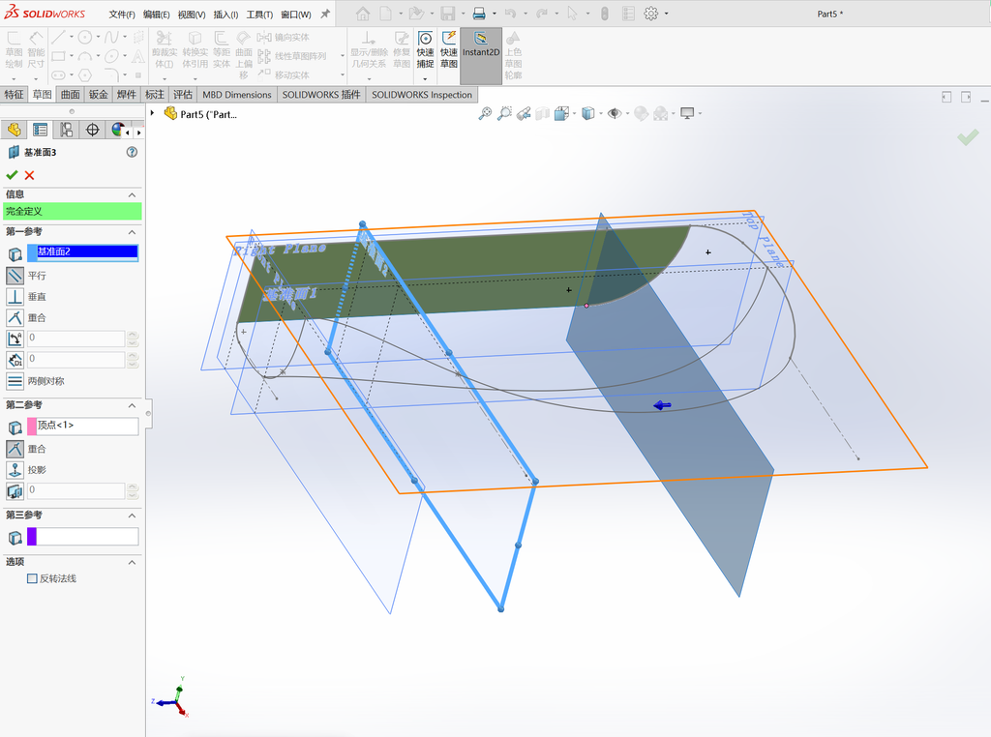This screenshot has width=991, height=737.
Task: Switch to the 曲面 ribbon tab
Action: pyautogui.click(x=70, y=95)
